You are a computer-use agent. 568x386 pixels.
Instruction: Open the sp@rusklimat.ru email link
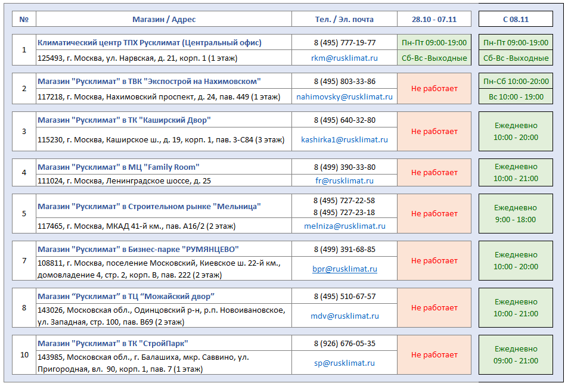(344, 363)
